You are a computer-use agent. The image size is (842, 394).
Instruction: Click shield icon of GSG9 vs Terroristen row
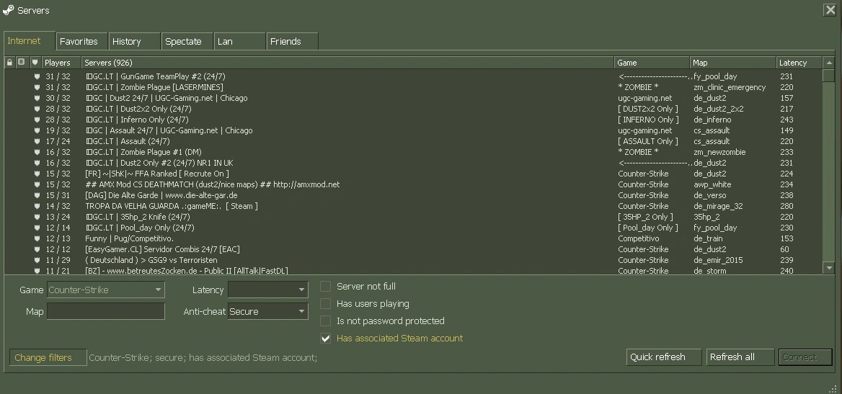[37, 260]
